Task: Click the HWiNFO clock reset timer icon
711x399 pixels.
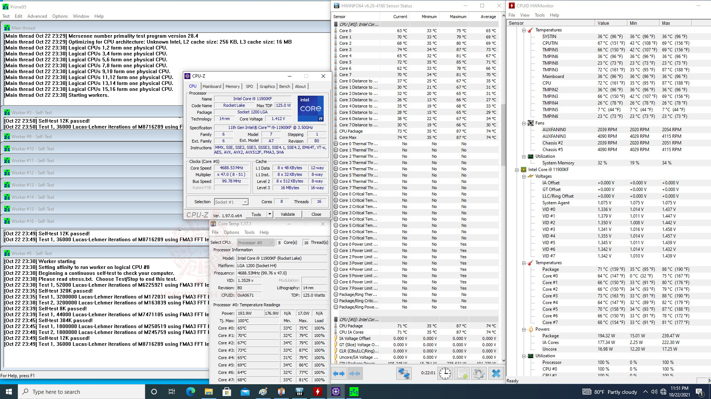Action: [x=445, y=374]
